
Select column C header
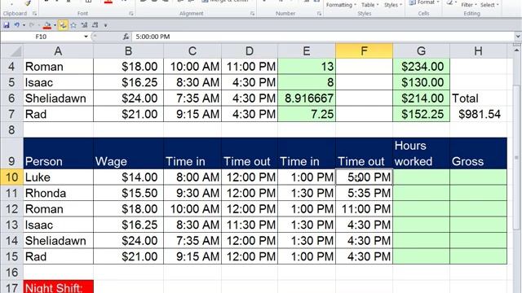192,51
